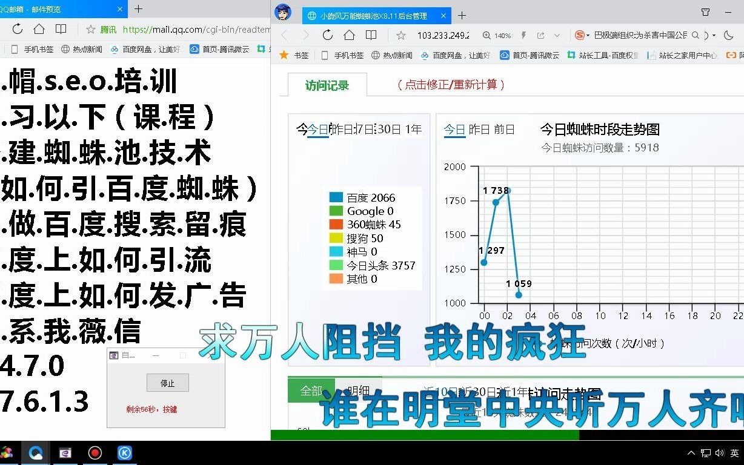Click the 1059 data point on chart
Screen dimensions: 744x465
click(x=519, y=295)
